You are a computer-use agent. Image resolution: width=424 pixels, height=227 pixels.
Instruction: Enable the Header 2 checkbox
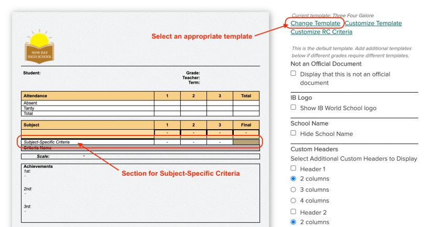[x=293, y=211]
